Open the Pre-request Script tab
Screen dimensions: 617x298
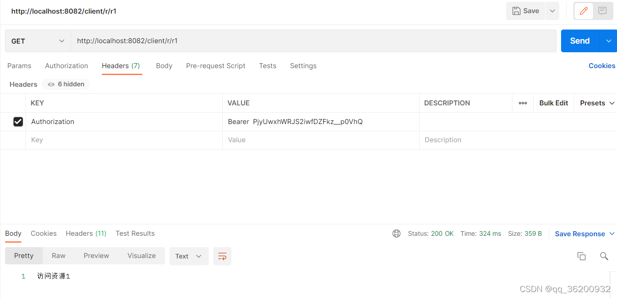click(216, 66)
